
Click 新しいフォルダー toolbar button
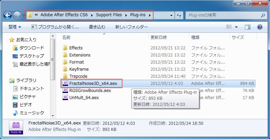point(131,27)
